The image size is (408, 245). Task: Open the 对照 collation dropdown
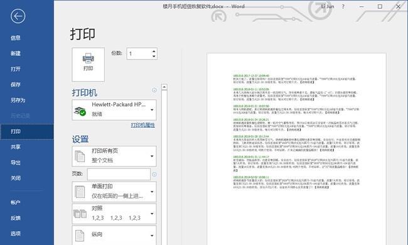click(x=114, y=214)
